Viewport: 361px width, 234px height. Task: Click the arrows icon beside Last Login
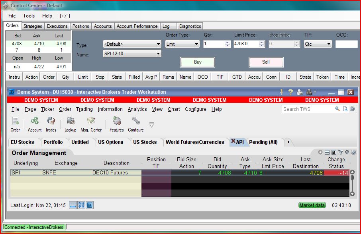81,205
